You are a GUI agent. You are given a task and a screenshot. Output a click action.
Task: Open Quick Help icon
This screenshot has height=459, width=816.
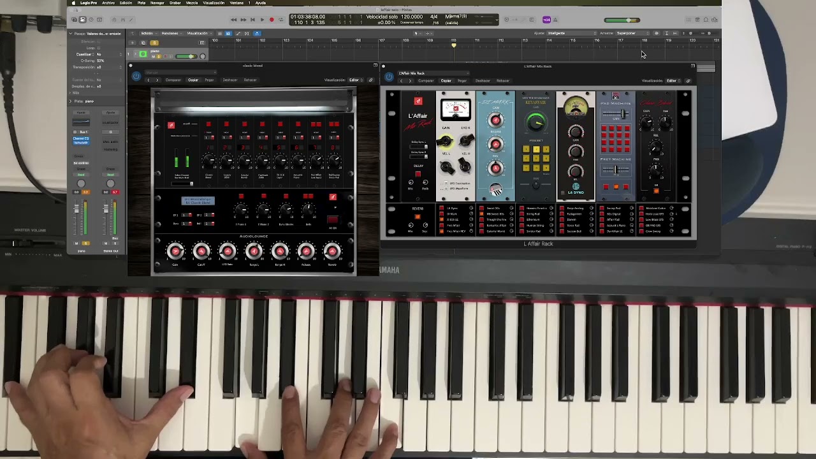coord(91,20)
